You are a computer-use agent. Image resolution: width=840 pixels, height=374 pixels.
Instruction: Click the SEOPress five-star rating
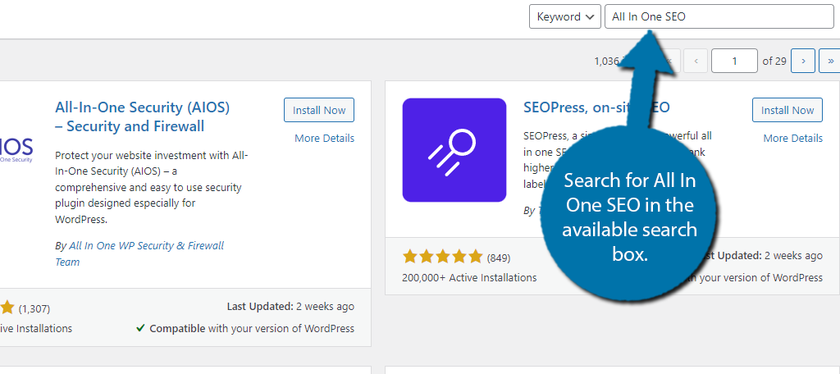[442, 258]
